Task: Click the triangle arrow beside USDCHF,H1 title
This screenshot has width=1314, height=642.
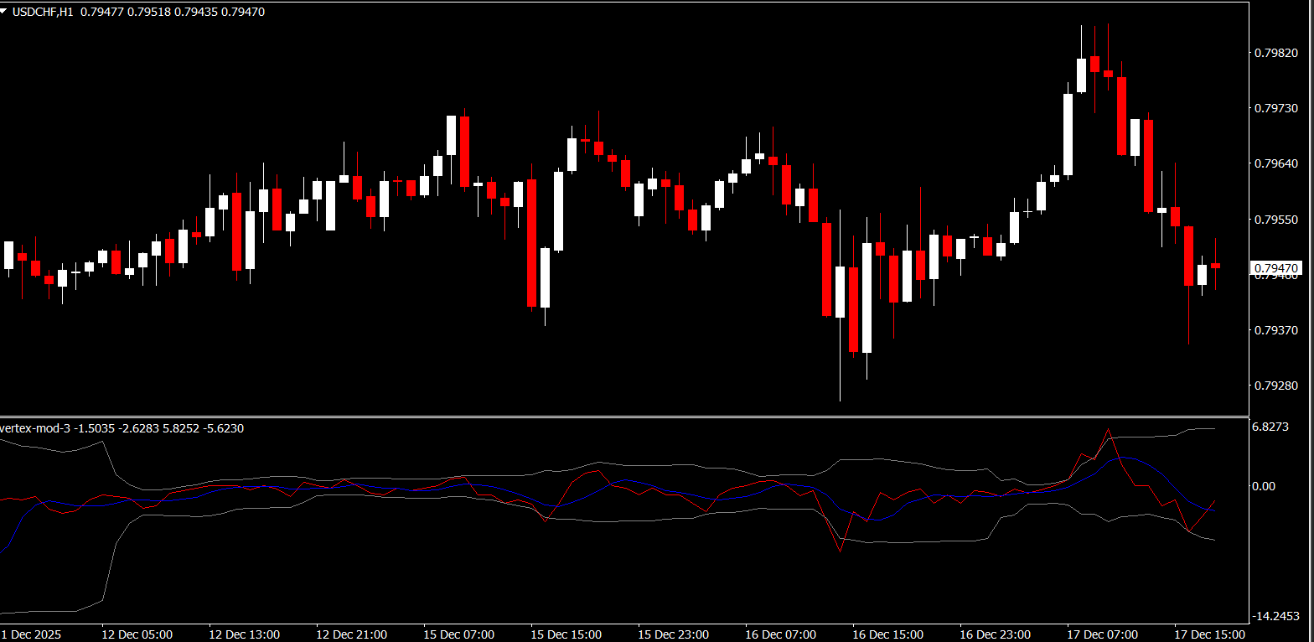Action: tap(5, 13)
